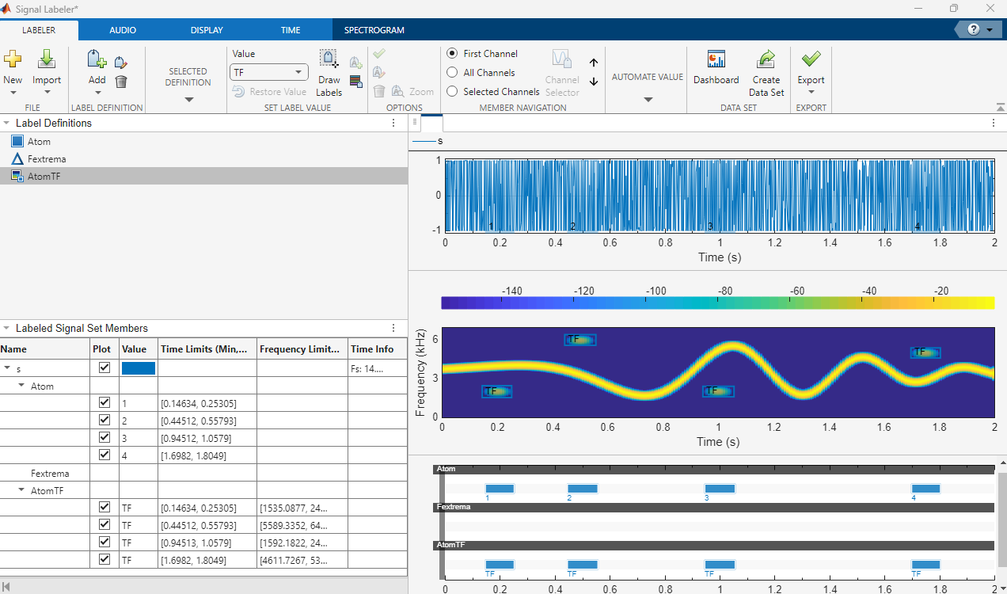This screenshot has height=594, width=1007.
Task: Select the All Channels radio button
Action: coord(452,73)
